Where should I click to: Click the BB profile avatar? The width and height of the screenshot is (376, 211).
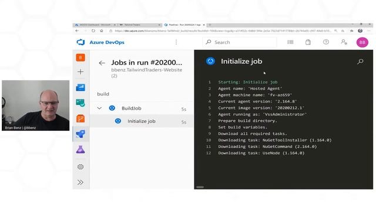tap(362, 42)
